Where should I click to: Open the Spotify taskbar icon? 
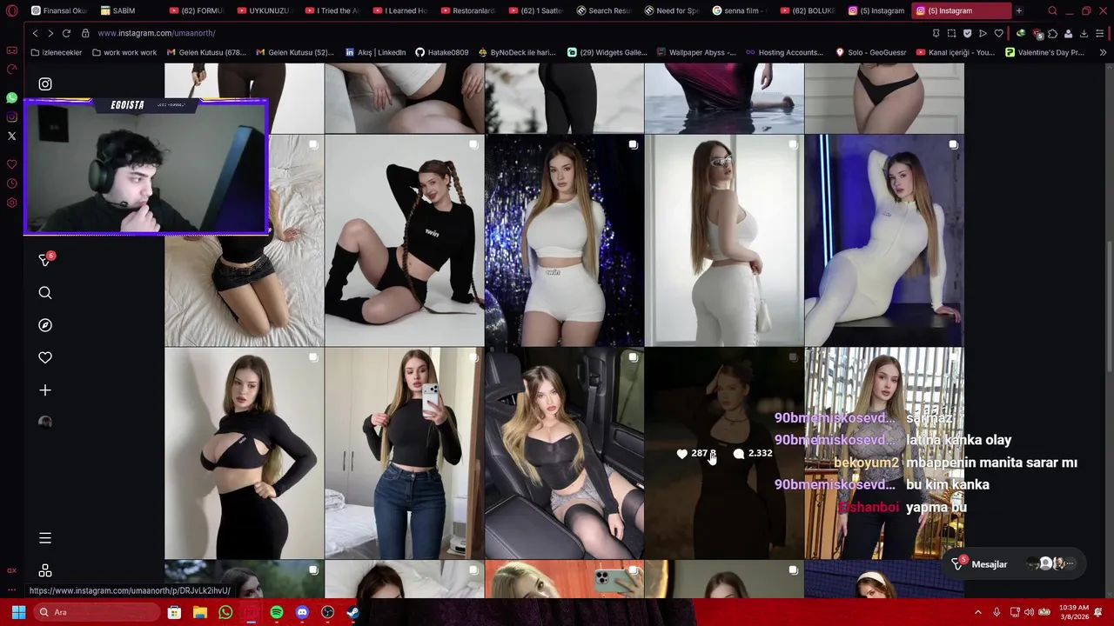pyautogui.click(x=277, y=612)
